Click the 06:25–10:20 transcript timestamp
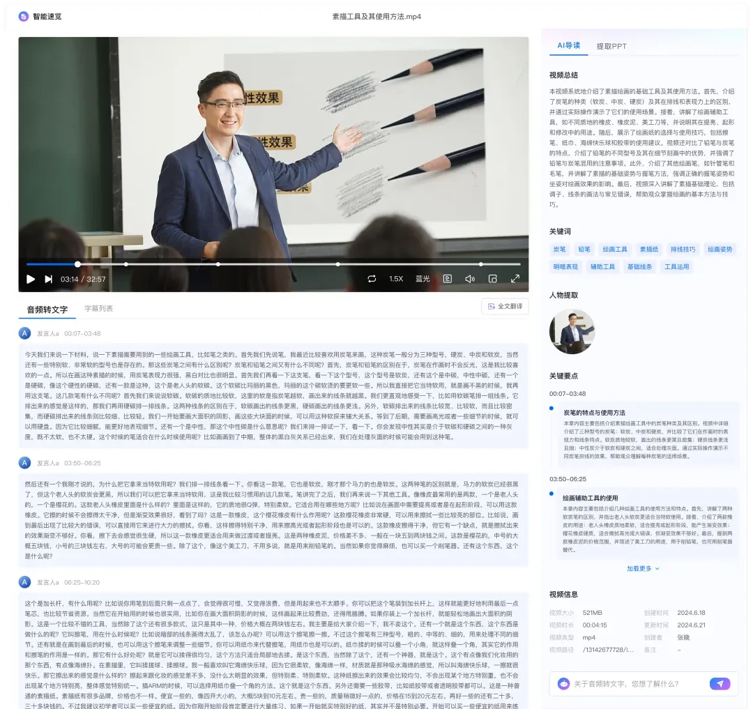 coord(82,583)
